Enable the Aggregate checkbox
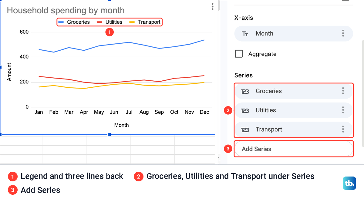Image resolution: width=364 pixels, height=202 pixels. click(x=239, y=54)
